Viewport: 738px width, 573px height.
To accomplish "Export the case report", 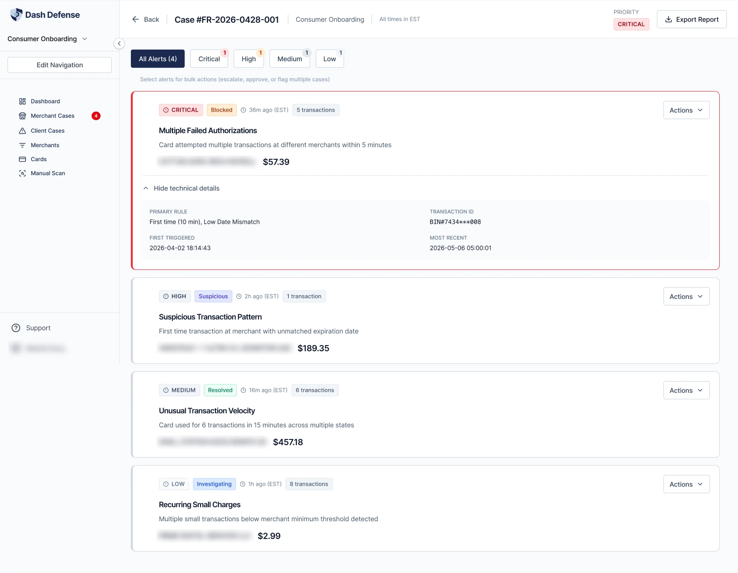I will 691,19.
